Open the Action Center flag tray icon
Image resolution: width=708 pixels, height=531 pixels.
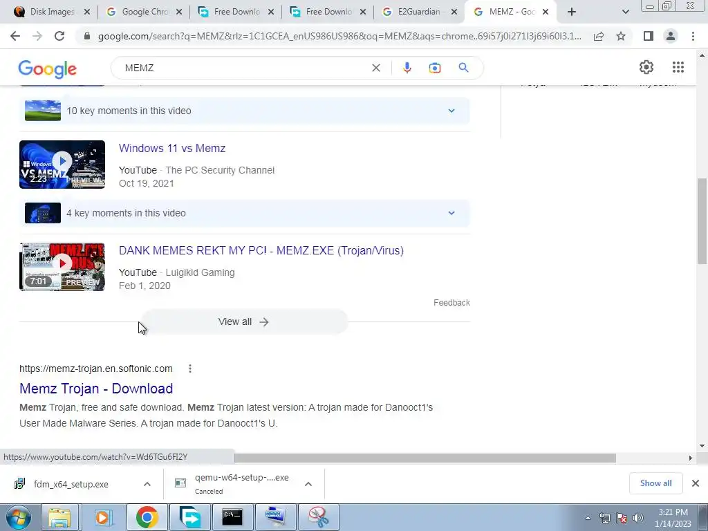tap(622, 518)
